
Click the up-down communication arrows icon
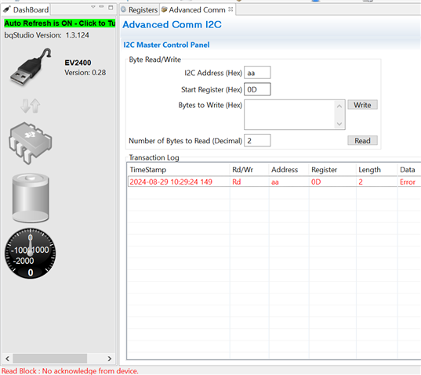31,106
